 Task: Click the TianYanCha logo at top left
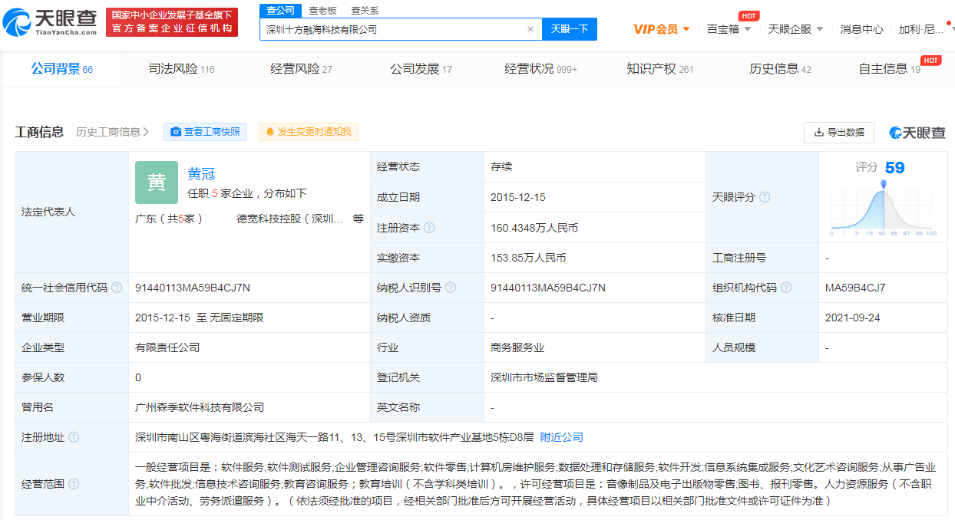50,22
